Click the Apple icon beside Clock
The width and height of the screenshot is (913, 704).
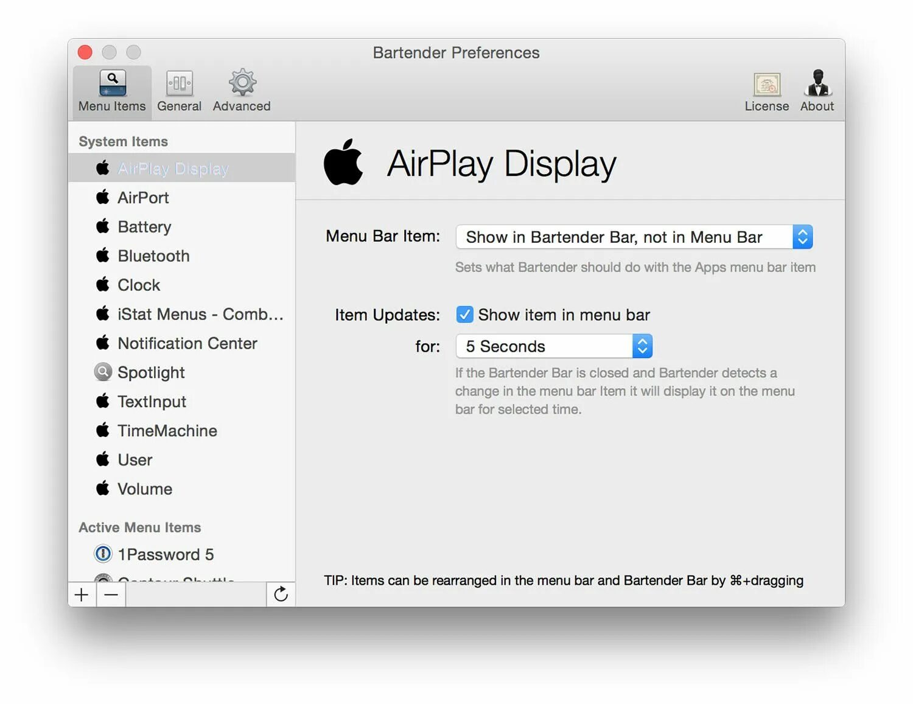pyautogui.click(x=103, y=284)
